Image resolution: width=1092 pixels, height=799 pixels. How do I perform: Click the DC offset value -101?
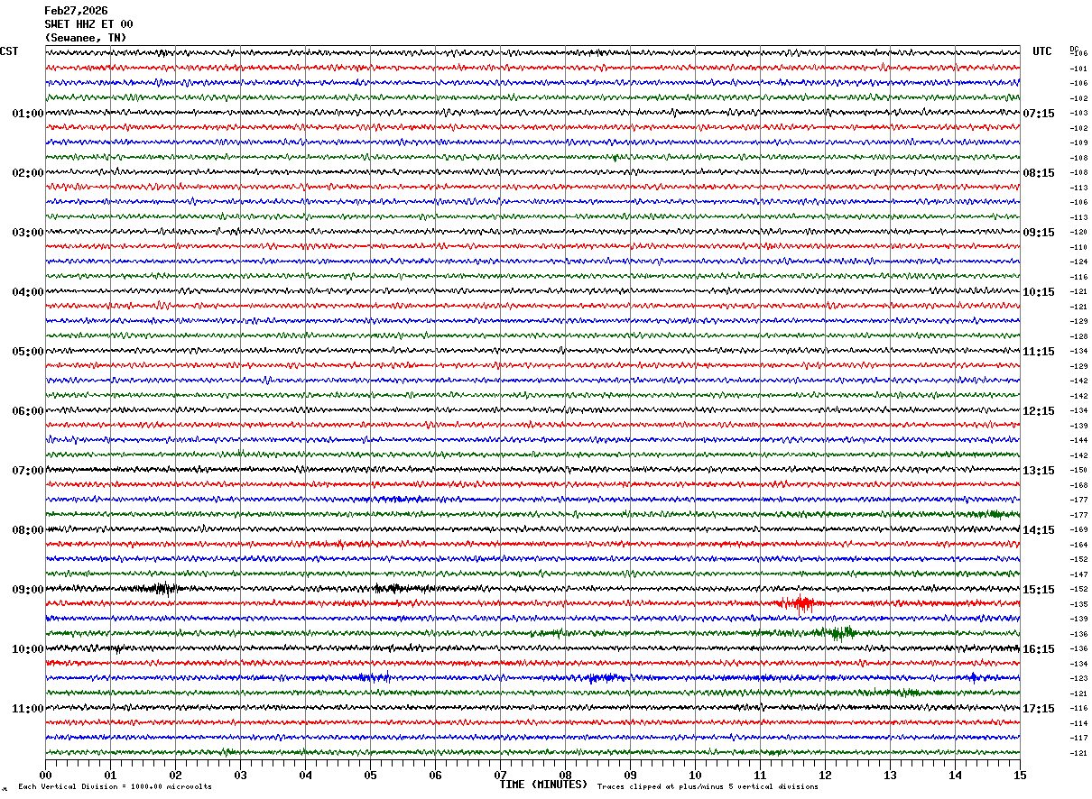[x=1078, y=69]
